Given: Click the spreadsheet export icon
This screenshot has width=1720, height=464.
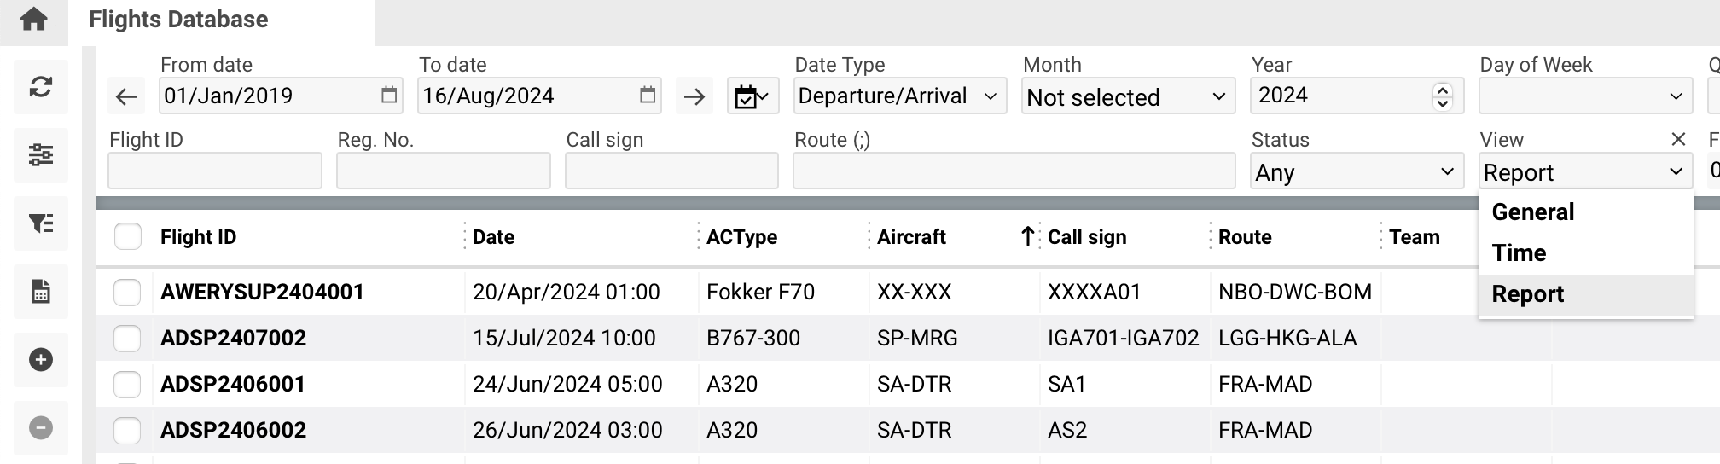Looking at the screenshot, I should [41, 292].
